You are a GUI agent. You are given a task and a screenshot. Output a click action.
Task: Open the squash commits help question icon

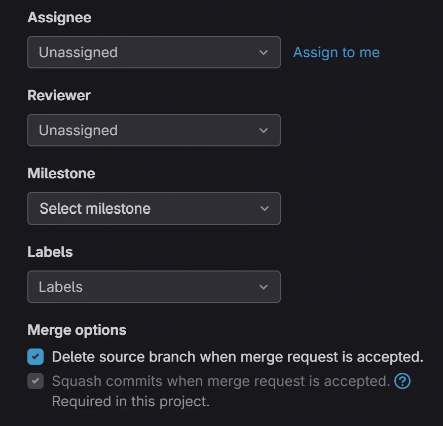[402, 381]
